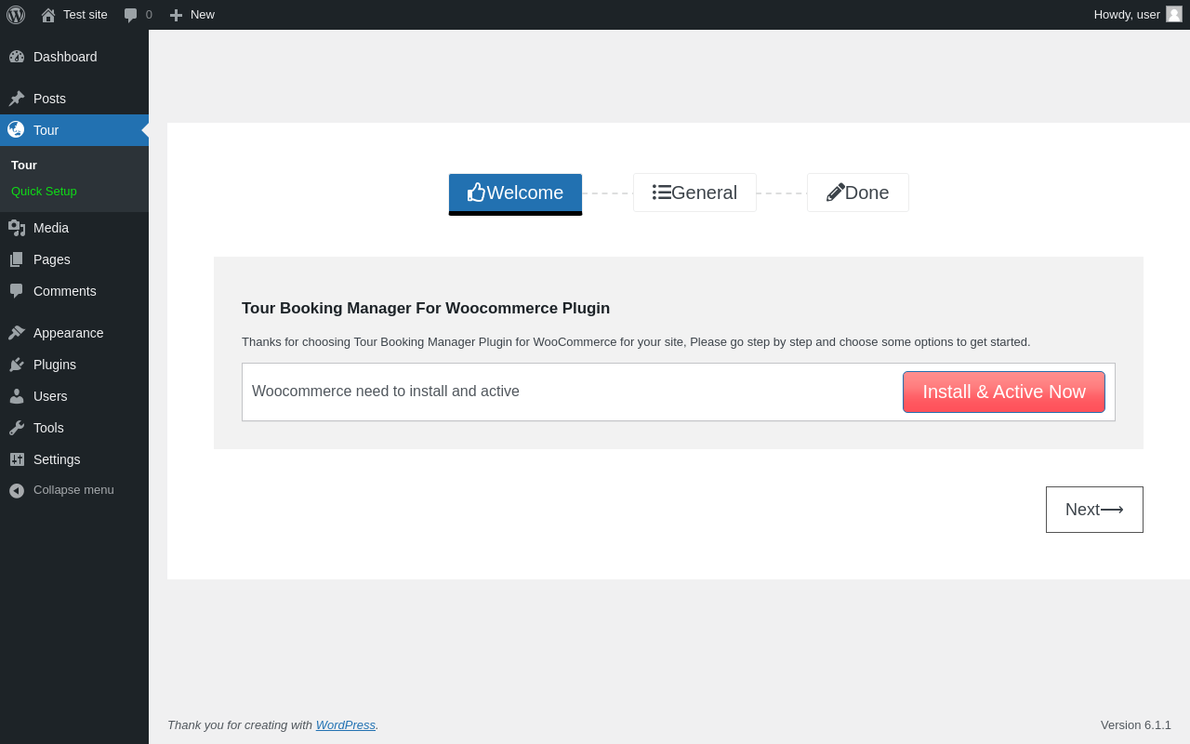Open the Appearance menu

point(74,333)
